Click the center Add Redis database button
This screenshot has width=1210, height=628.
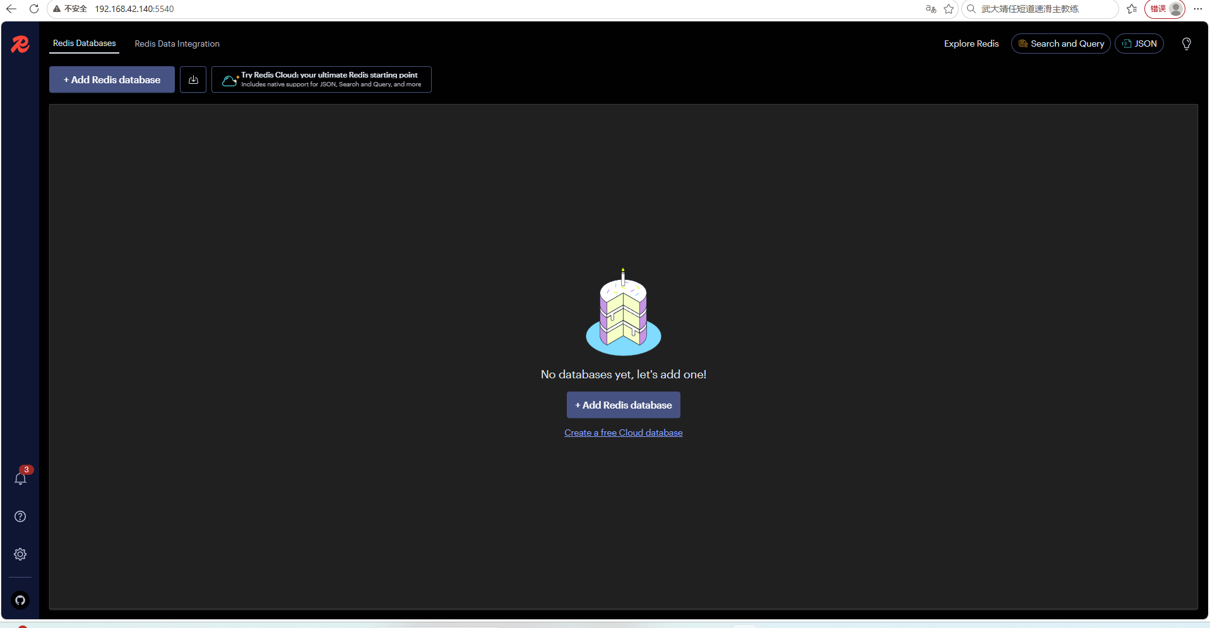624,405
